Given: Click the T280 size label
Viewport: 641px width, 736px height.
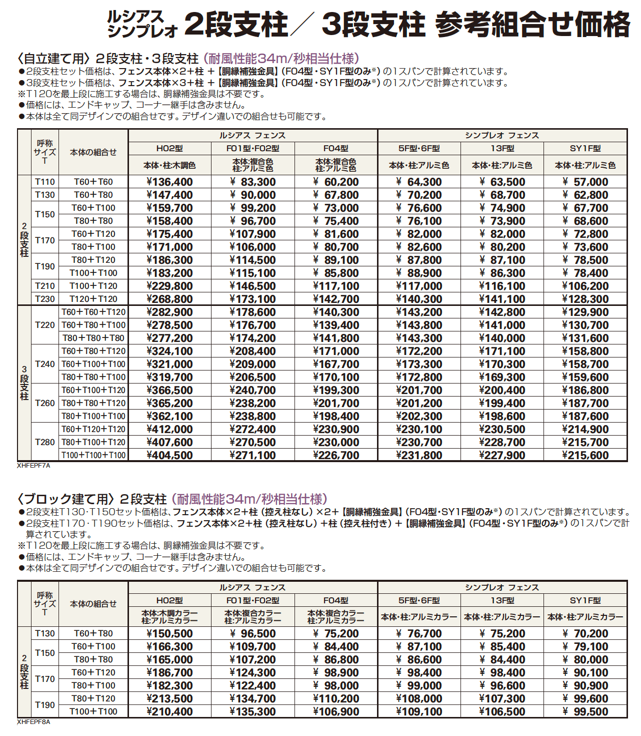Looking at the screenshot, I should 45,442.
